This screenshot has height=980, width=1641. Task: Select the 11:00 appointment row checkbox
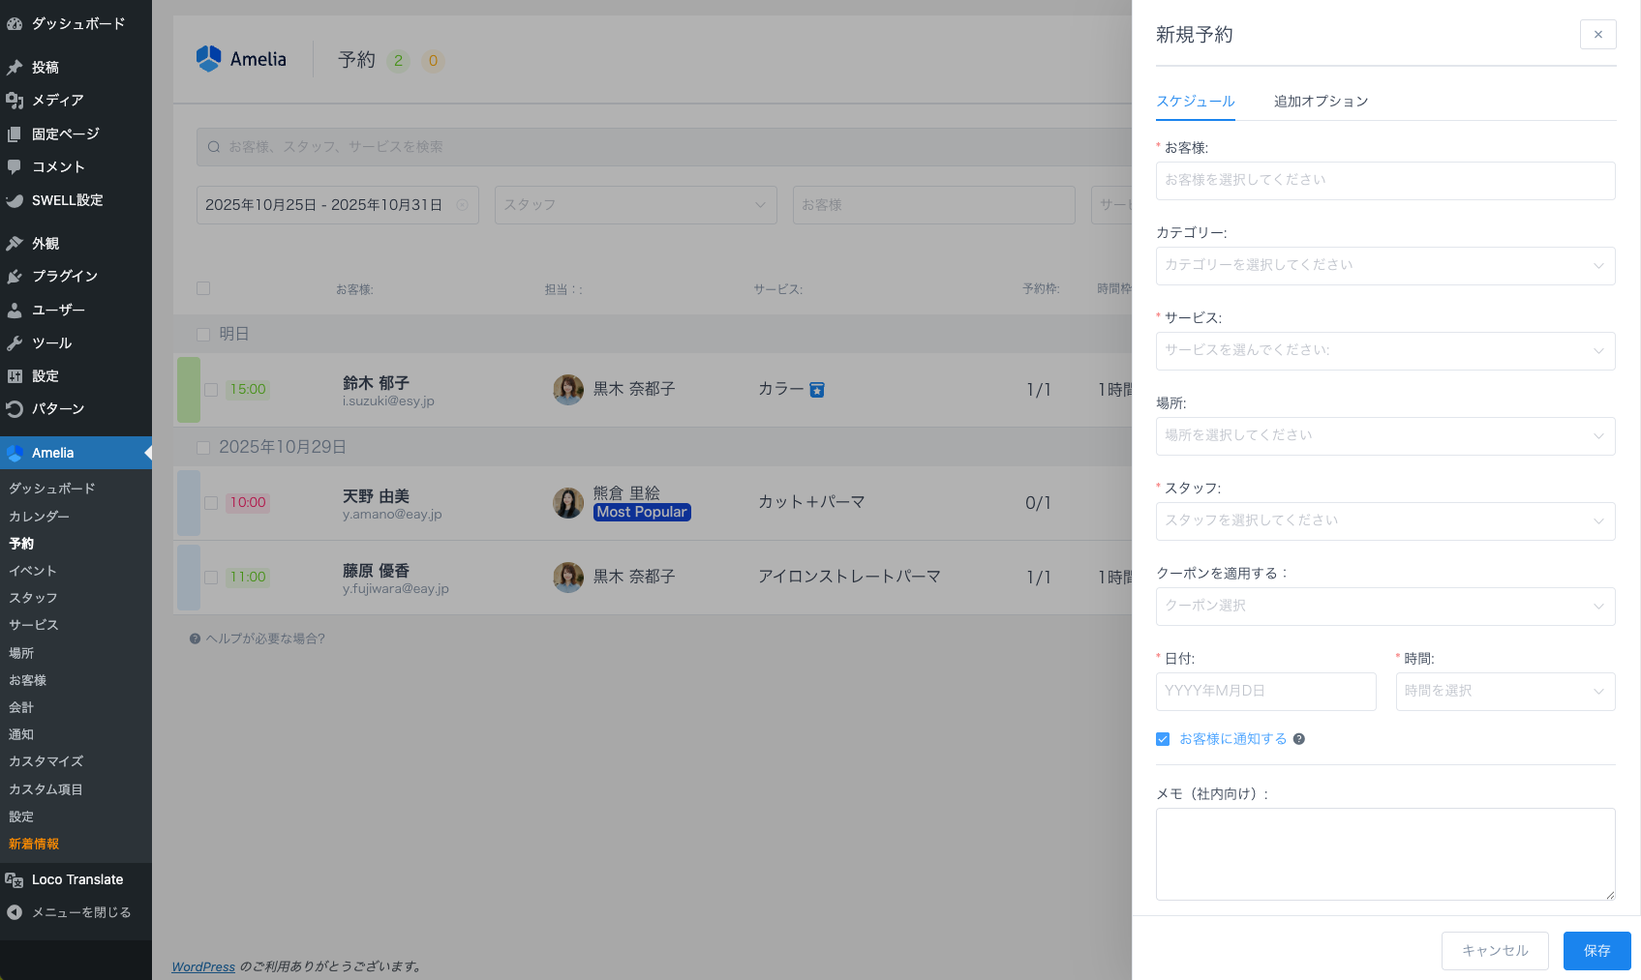click(x=211, y=578)
